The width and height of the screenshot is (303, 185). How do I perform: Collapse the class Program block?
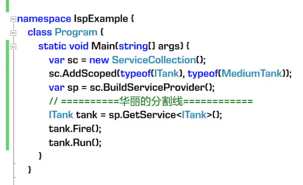tap(13, 33)
